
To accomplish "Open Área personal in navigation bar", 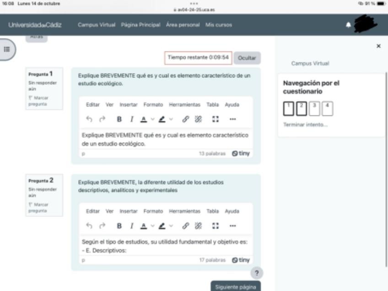I will pos(183,25).
